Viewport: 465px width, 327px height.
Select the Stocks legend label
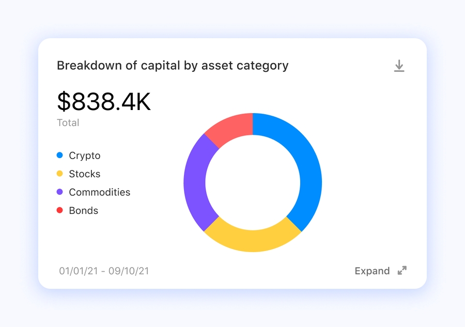[85, 174]
